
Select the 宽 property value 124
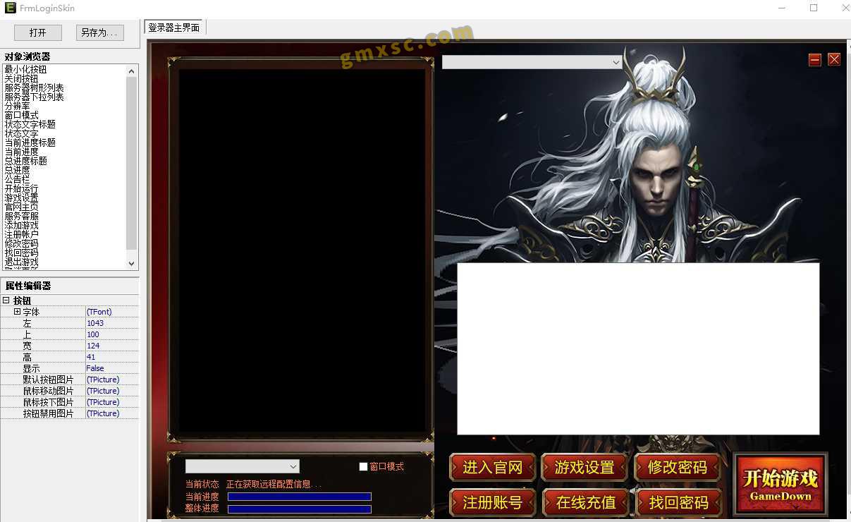pyautogui.click(x=111, y=346)
